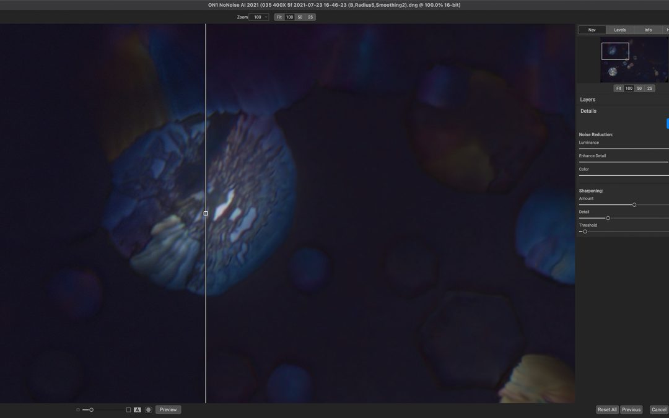Click the Sharpening Detail slider handle
The height and width of the screenshot is (418, 669).
(608, 218)
